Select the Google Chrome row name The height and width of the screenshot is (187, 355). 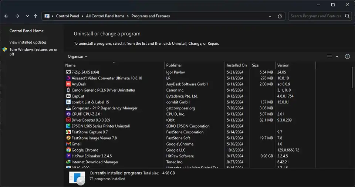tap(85, 150)
